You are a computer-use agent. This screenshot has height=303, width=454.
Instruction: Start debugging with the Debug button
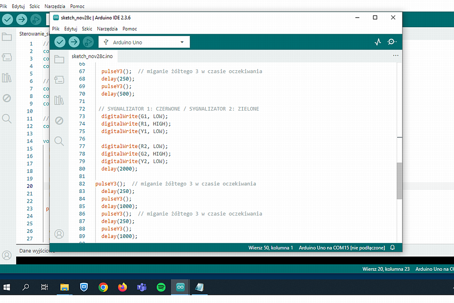(x=88, y=42)
